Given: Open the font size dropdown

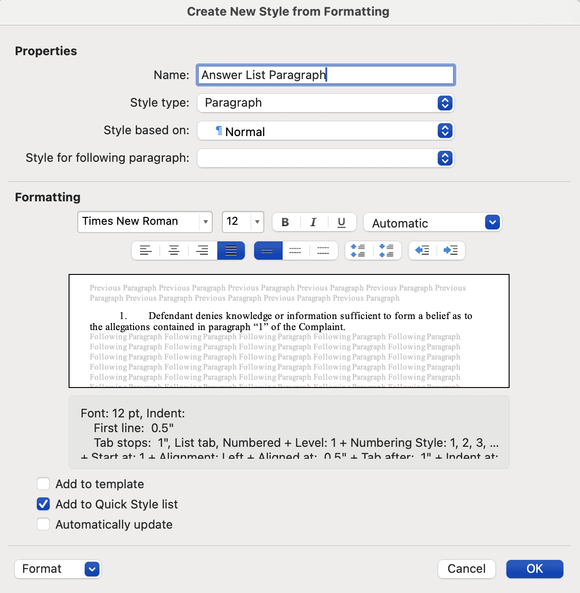Looking at the screenshot, I should click(x=256, y=222).
